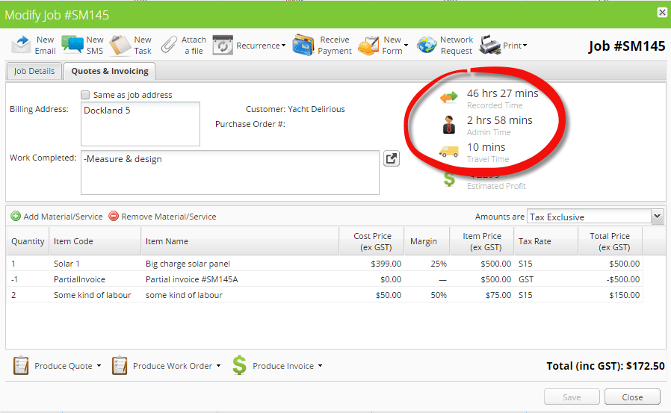Open Receive Payment

click(303, 46)
